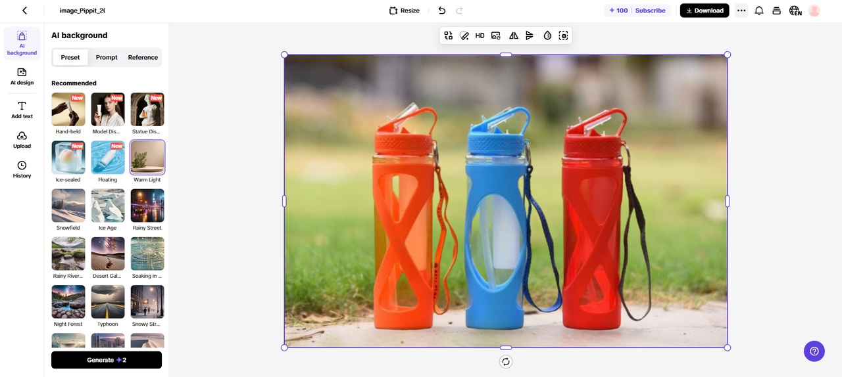Click the 100 credits indicator
Image resolution: width=842 pixels, height=377 pixels.
pyautogui.click(x=618, y=11)
